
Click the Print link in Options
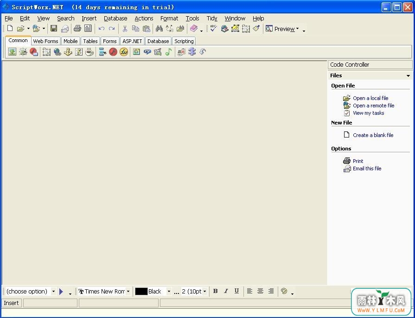[358, 161]
